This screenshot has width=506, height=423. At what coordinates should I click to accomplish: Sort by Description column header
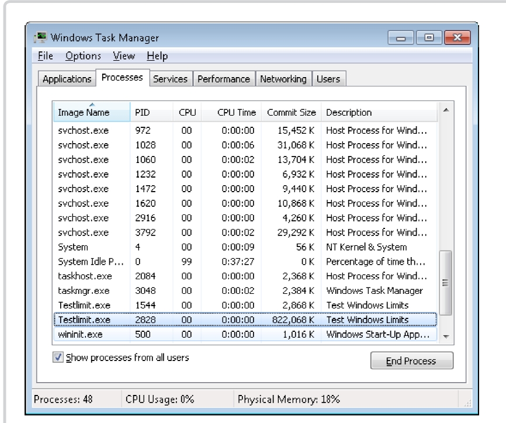380,112
